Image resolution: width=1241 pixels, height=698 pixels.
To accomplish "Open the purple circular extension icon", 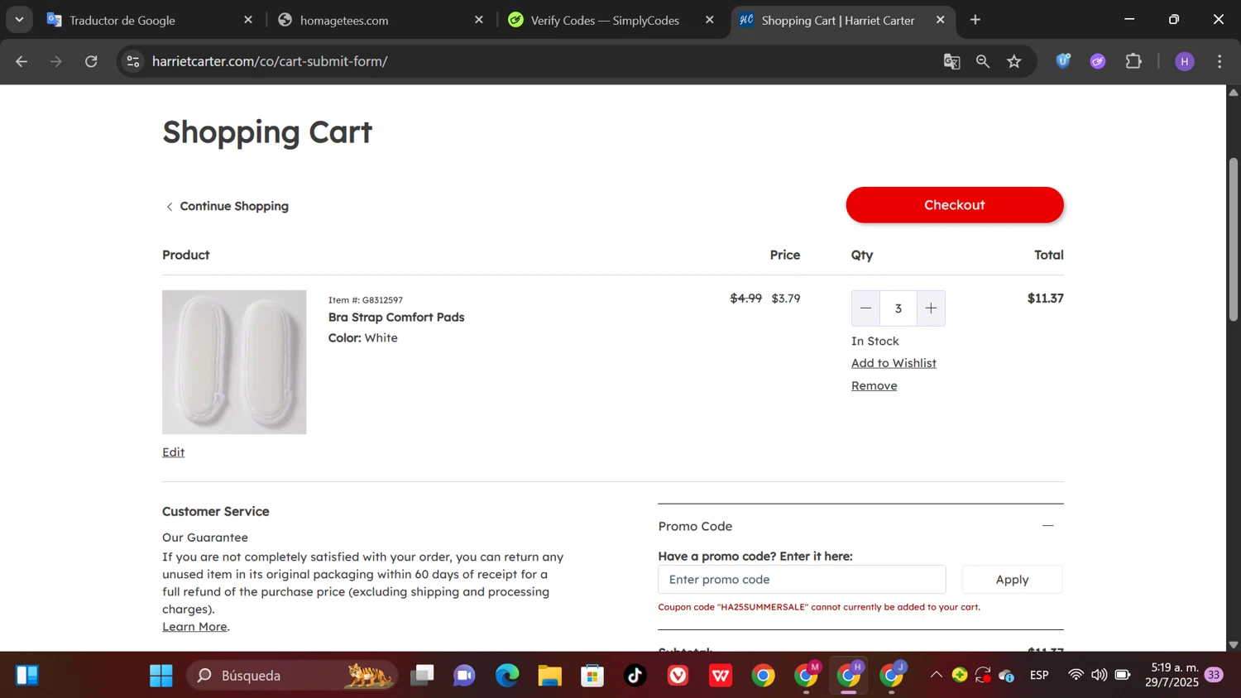I will [1098, 61].
